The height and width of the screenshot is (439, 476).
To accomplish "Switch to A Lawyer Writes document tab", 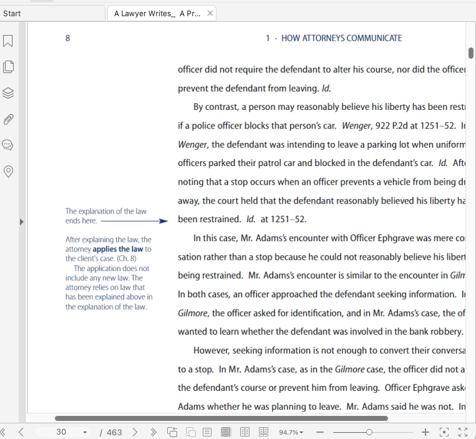I will [157, 14].
